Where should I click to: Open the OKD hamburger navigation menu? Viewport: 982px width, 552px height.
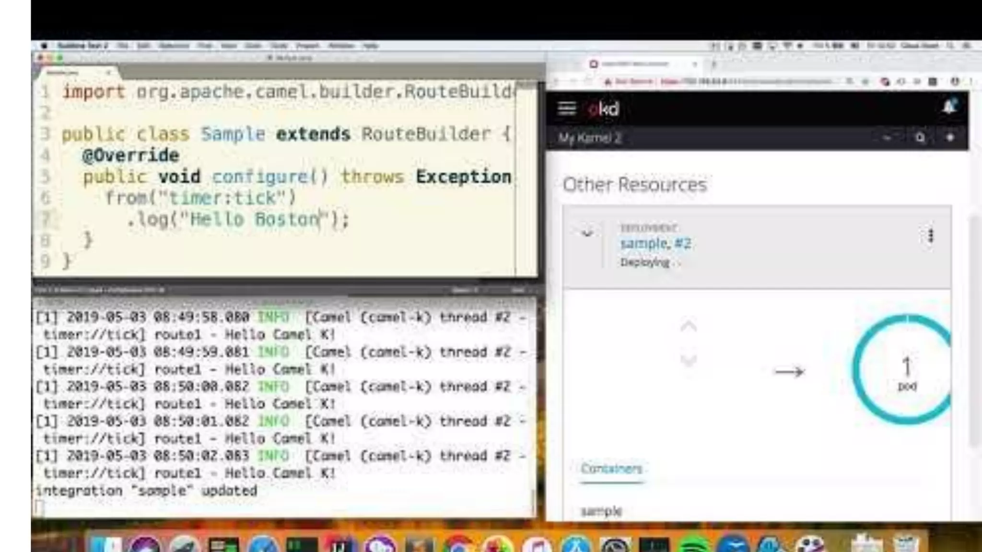(567, 108)
